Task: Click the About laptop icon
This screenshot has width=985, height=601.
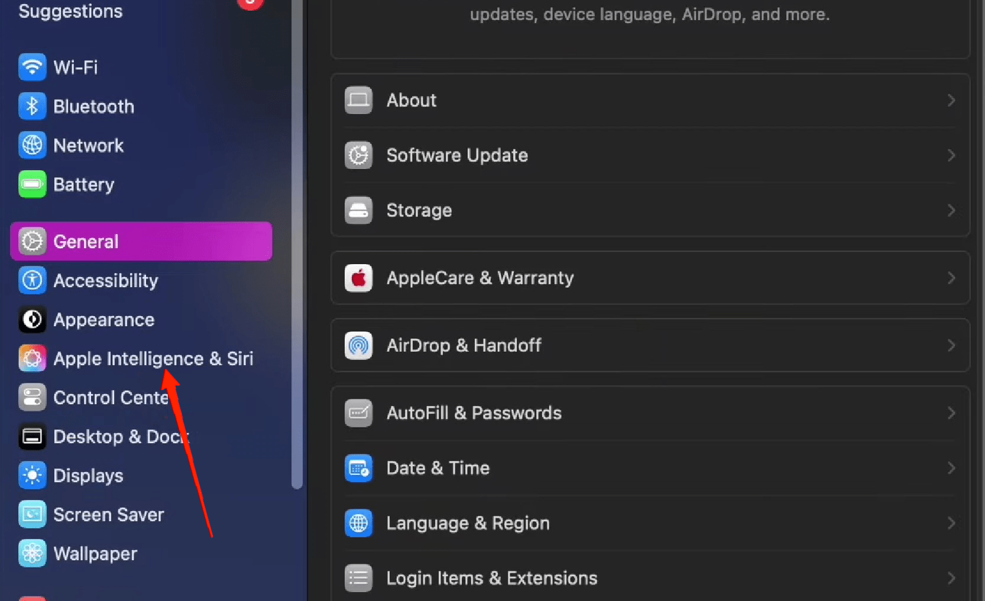Action: 358,100
